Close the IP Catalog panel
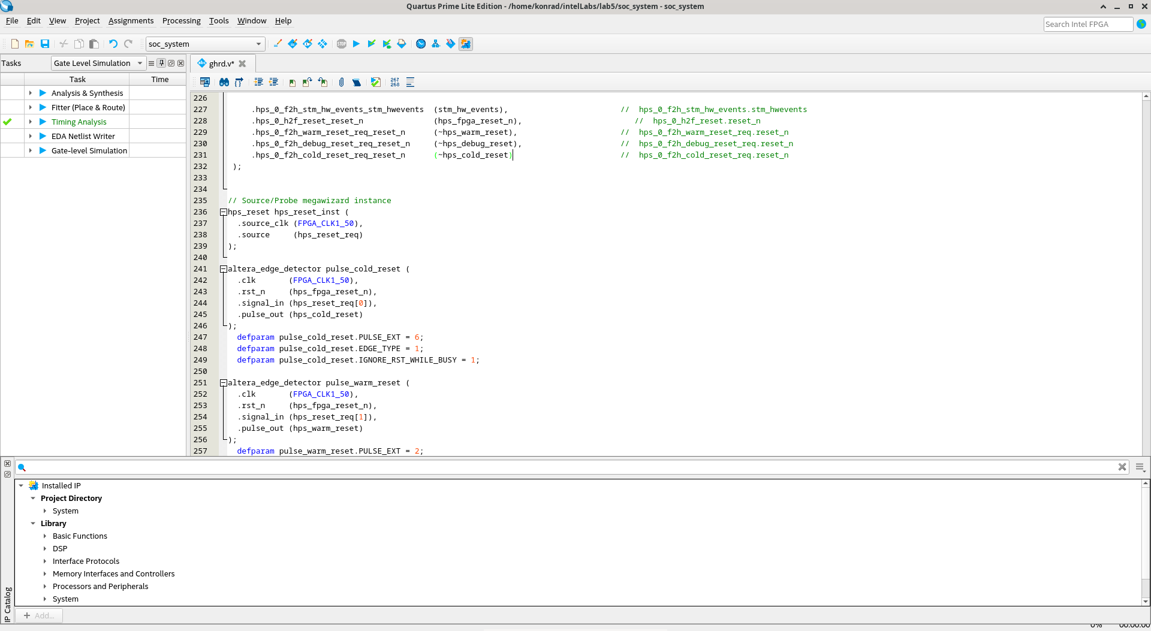Viewport: 1151px width, 631px height. click(x=7, y=463)
